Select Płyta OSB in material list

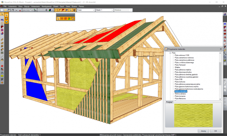tap(179, 79)
